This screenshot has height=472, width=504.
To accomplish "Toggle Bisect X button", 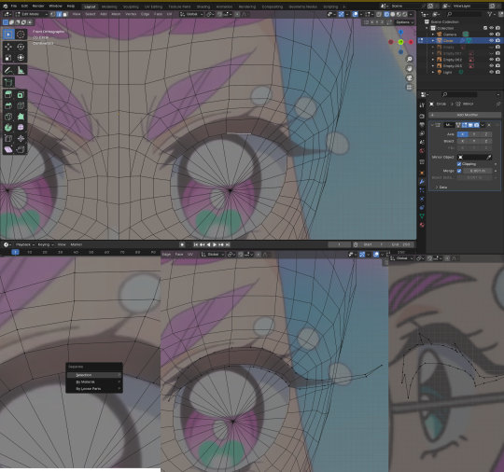I will click(x=463, y=141).
